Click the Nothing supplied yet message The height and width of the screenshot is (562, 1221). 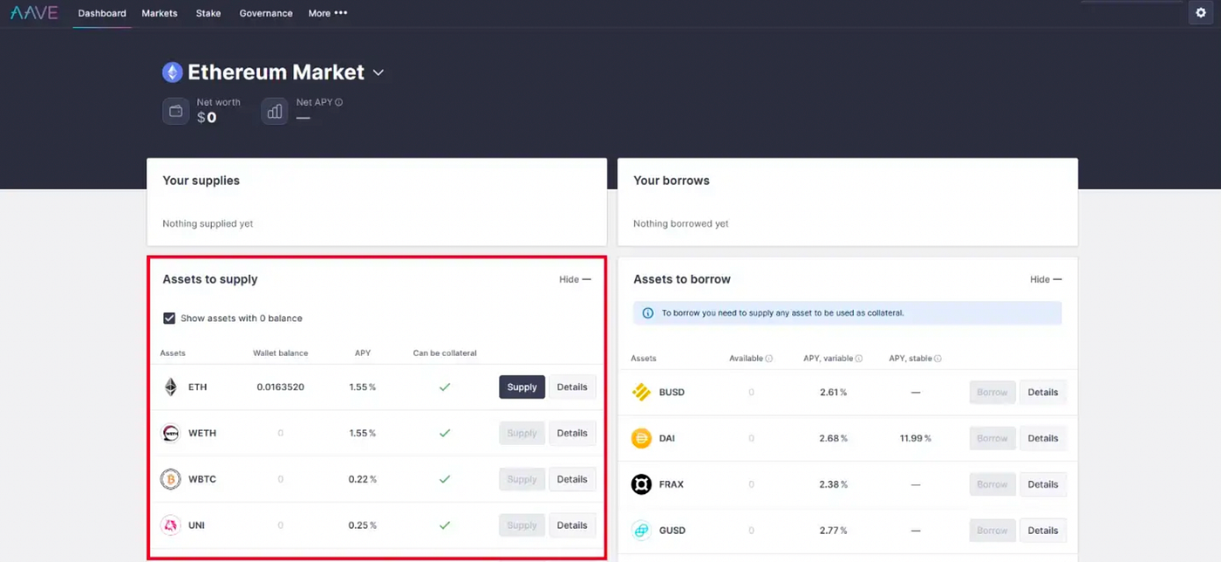(x=208, y=223)
